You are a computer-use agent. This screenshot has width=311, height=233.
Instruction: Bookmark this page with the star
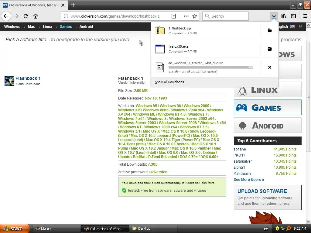195,16
